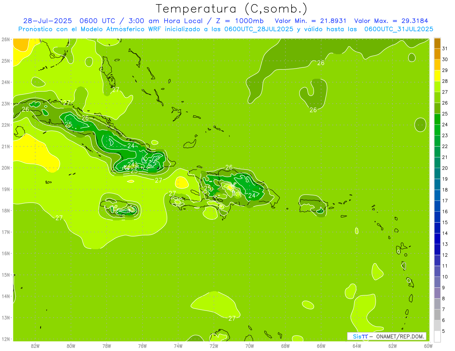Click the gray swatch between 6 and 7
Viewport: 455px width, 351px height.
[437, 314]
